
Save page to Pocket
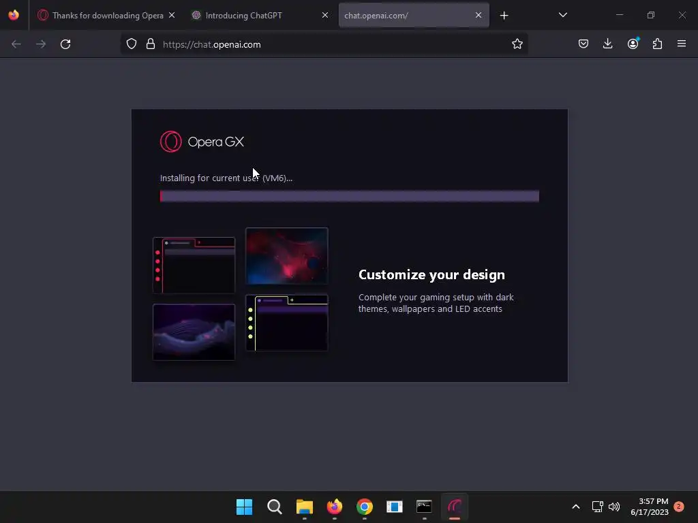pos(583,44)
